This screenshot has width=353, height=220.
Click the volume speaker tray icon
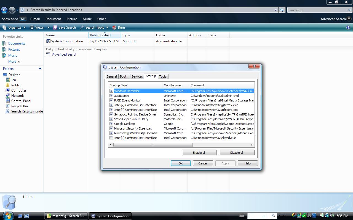332,216
